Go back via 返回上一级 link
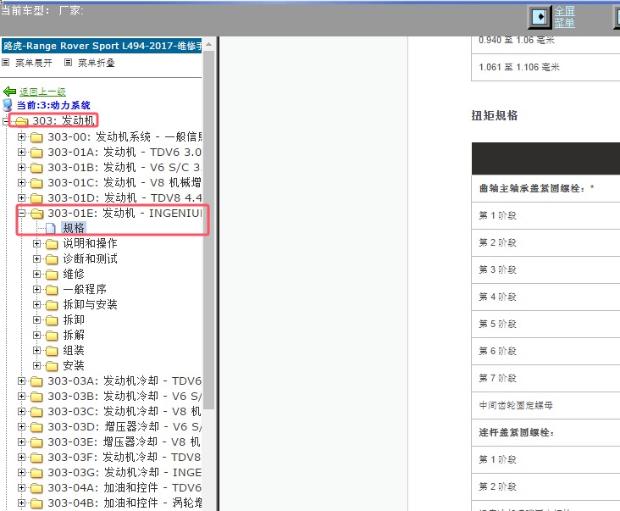This screenshot has width=620, height=511. point(42,92)
